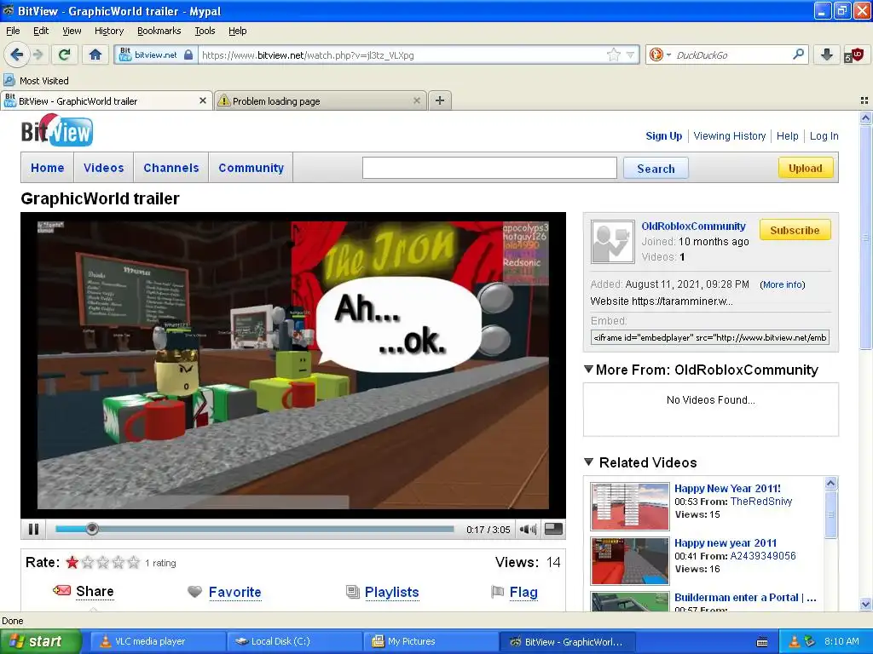873x654 pixels.
Task: Open Happy New Year 2011! video thumbnail
Action: [x=630, y=506]
